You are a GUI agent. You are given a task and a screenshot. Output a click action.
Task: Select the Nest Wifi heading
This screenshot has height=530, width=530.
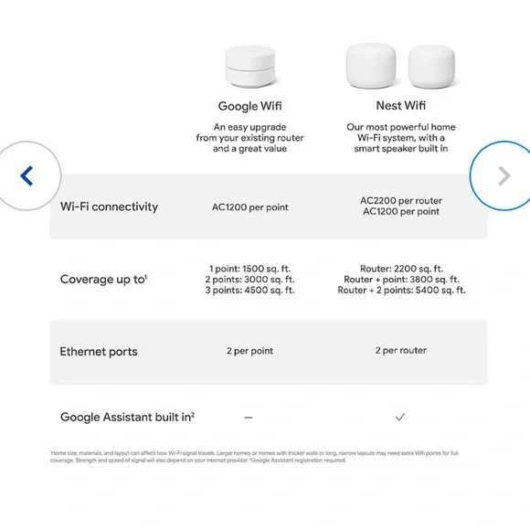pyautogui.click(x=401, y=105)
